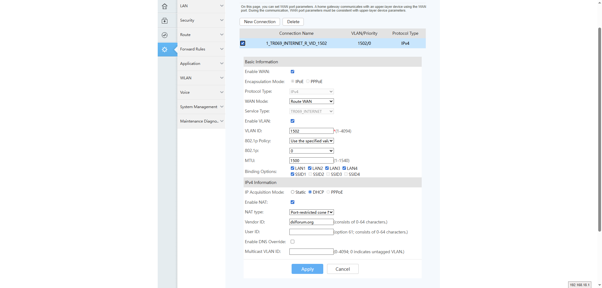Viewport: 602px width, 288px height.
Task: Open the medical kit icon section
Action: (165, 21)
